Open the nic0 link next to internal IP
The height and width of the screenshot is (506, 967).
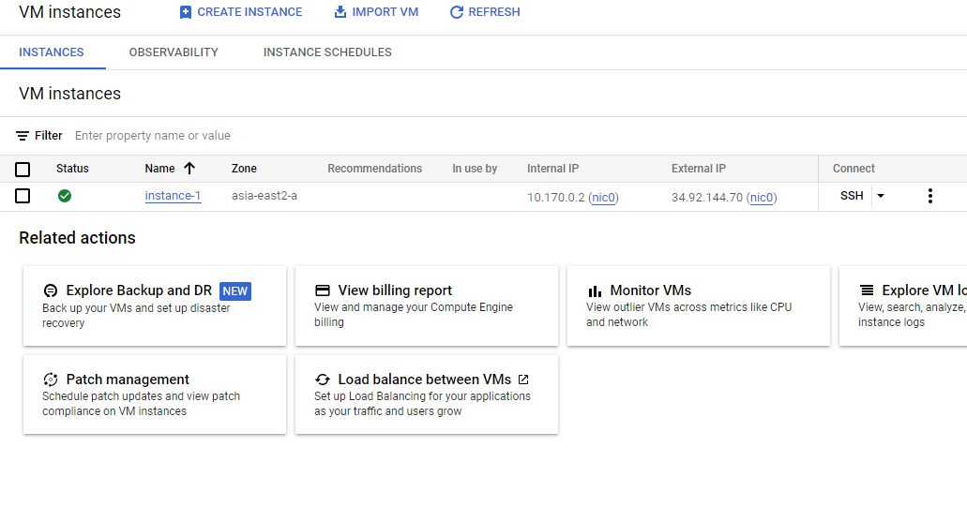(x=604, y=197)
